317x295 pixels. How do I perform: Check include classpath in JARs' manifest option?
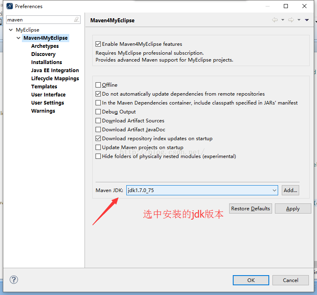coord(98,103)
